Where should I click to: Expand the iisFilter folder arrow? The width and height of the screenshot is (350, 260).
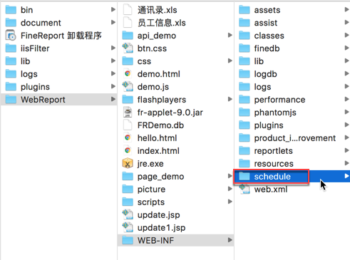tap(113, 48)
